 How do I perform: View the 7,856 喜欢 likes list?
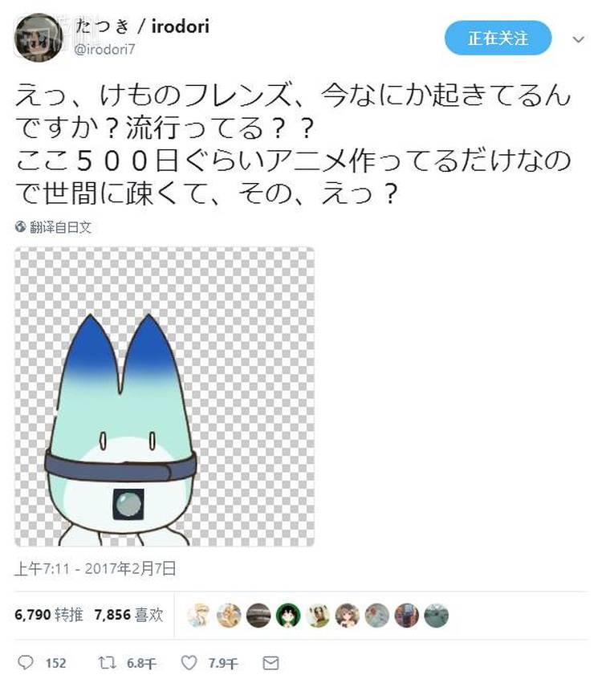128,615
